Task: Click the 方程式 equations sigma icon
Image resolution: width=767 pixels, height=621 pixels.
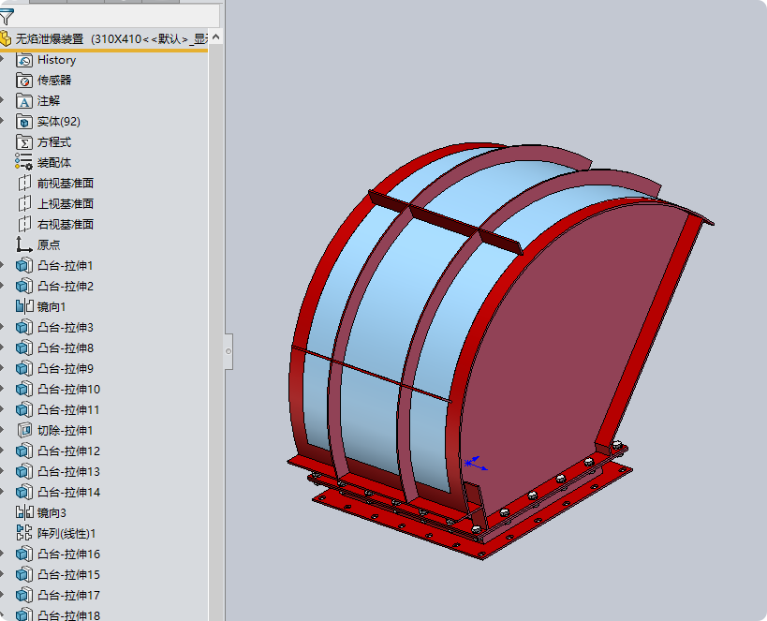Action: tap(24, 142)
